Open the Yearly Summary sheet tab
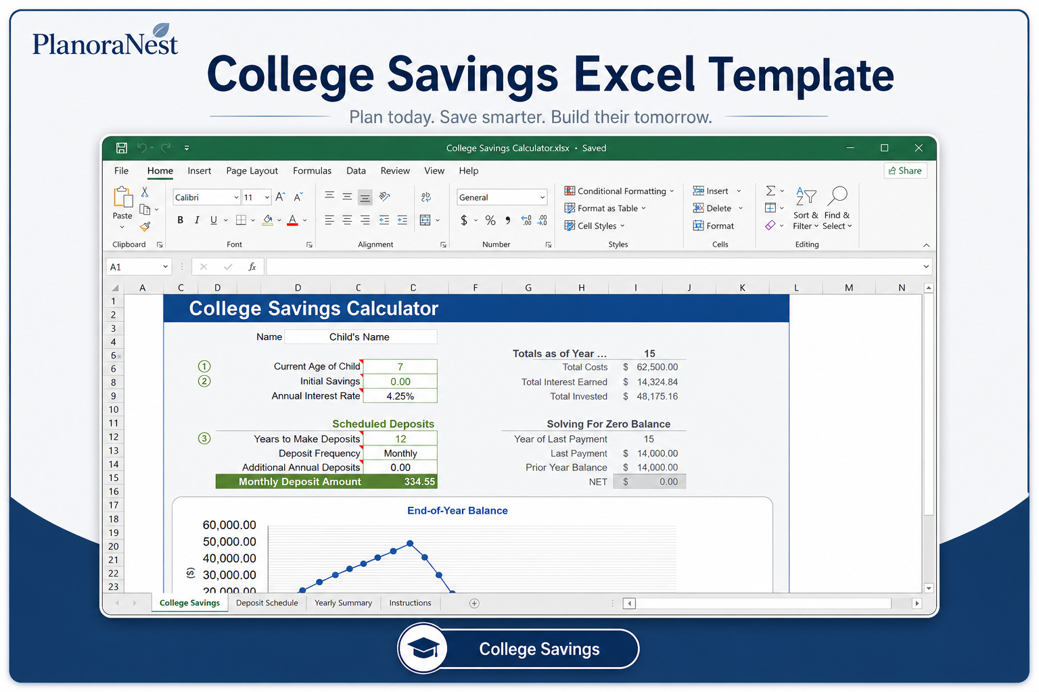Viewport: 1039px width, 692px height. pyautogui.click(x=344, y=603)
